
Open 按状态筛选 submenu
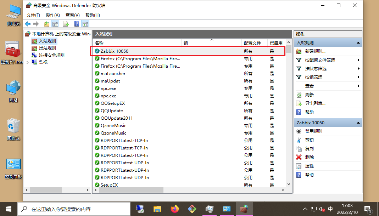[x=316, y=69]
